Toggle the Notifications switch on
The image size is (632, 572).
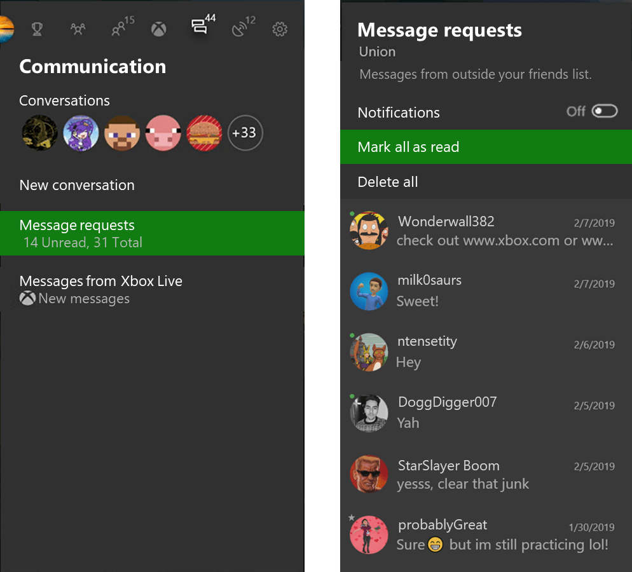tap(604, 111)
